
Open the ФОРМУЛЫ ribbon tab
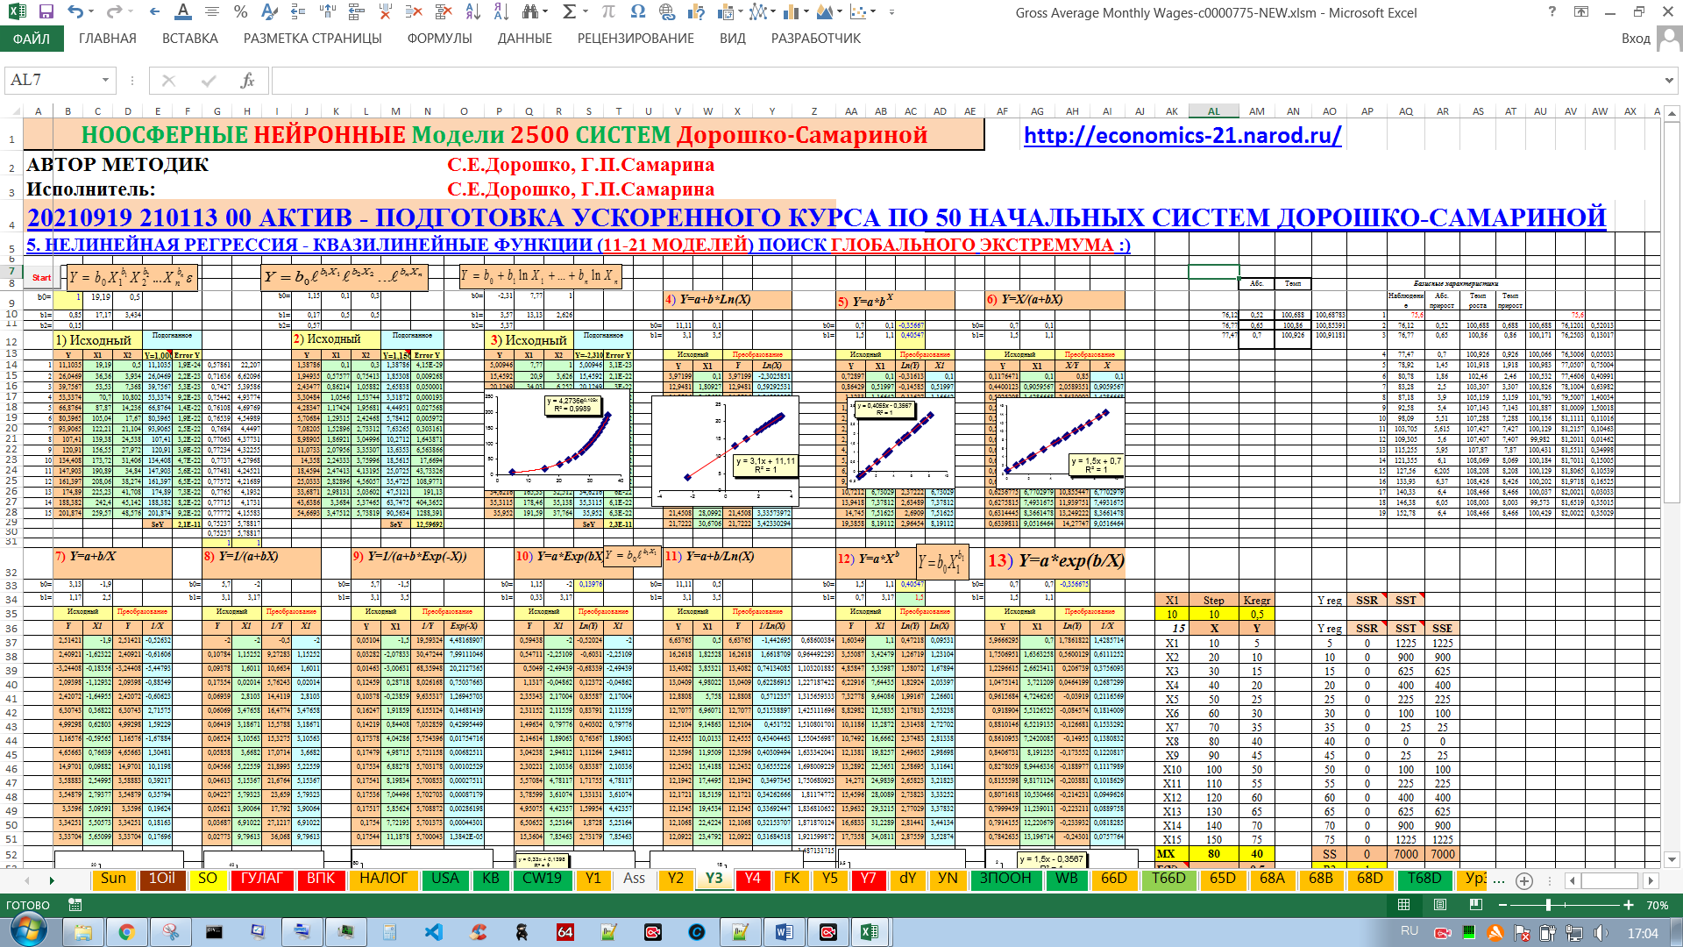[439, 39]
